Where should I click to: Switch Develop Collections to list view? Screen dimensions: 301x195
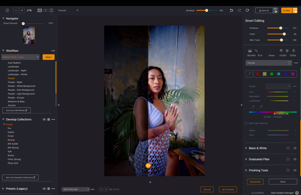[49, 119]
